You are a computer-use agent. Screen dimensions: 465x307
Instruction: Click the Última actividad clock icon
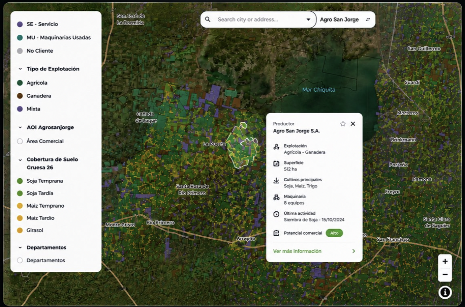click(x=276, y=214)
